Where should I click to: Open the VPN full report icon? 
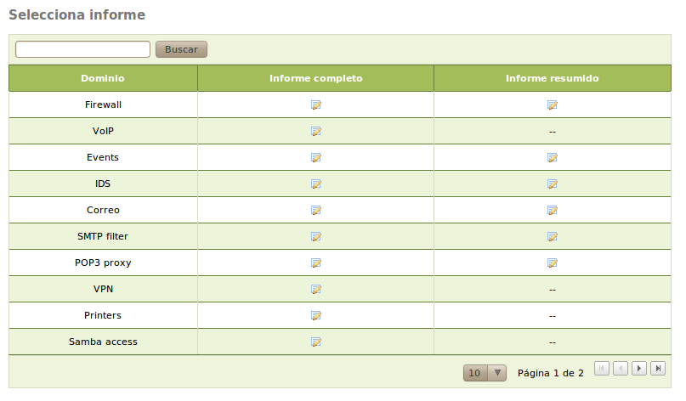coord(315,290)
